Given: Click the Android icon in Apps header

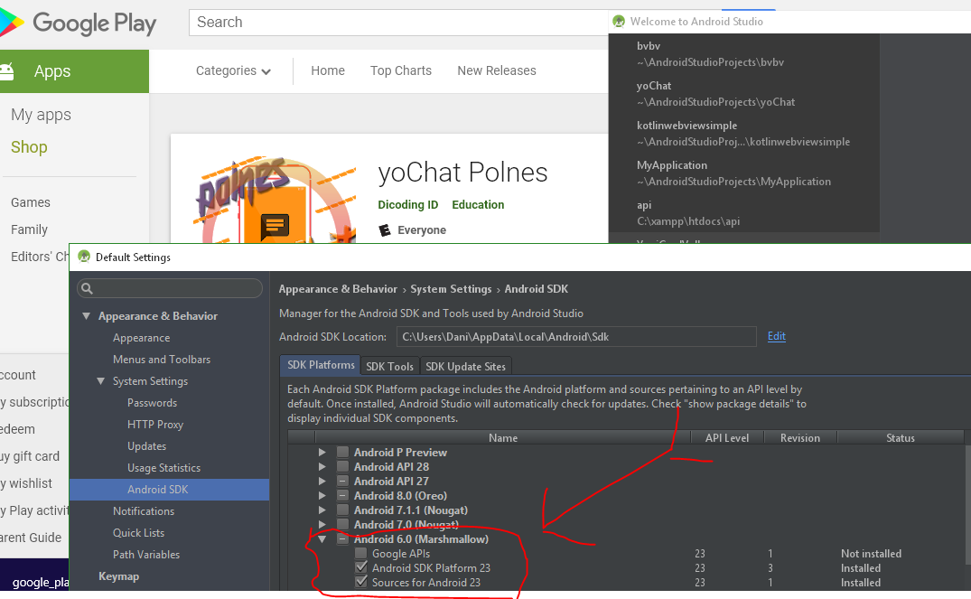Looking at the screenshot, I should click(x=7, y=71).
